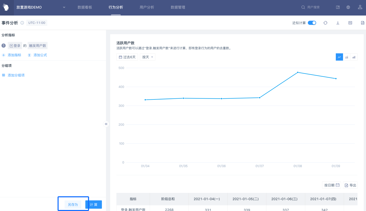Open the SQL view icon
The height and width of the screenshot is (211, 366).
(350, 23)
